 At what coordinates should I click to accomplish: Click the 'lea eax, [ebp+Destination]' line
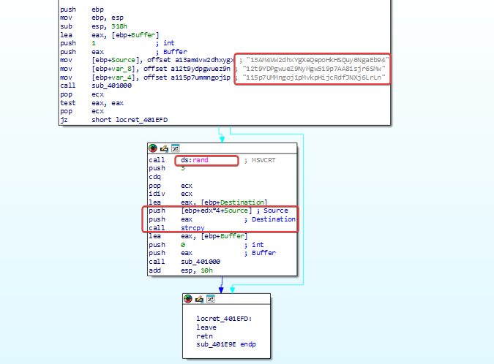click(208, 202)
